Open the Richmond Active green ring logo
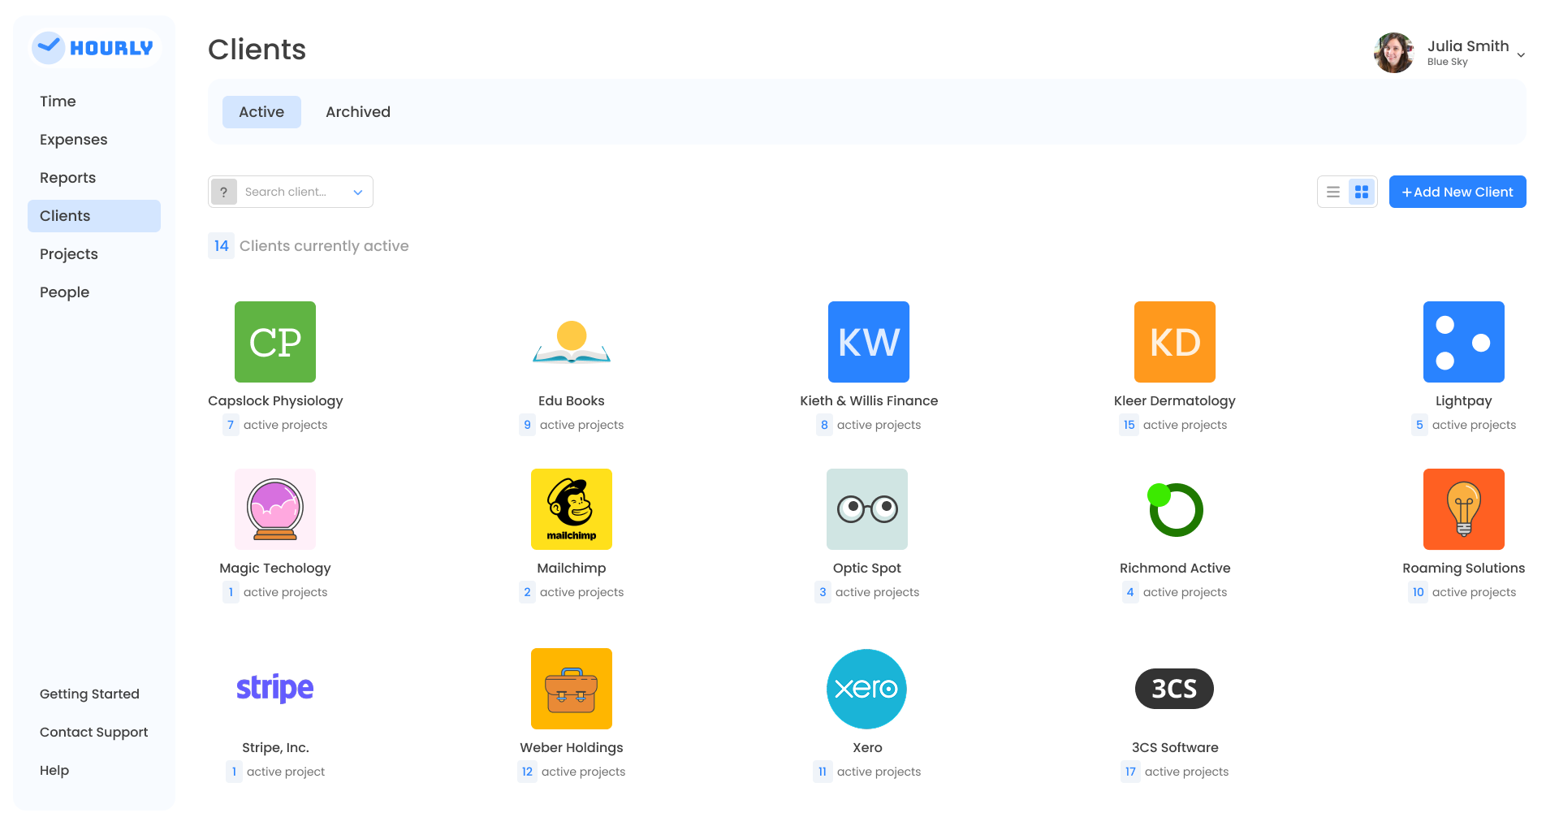Image resolution: width=1559 pixels, height=826 pixels. tap(1175, 509)
